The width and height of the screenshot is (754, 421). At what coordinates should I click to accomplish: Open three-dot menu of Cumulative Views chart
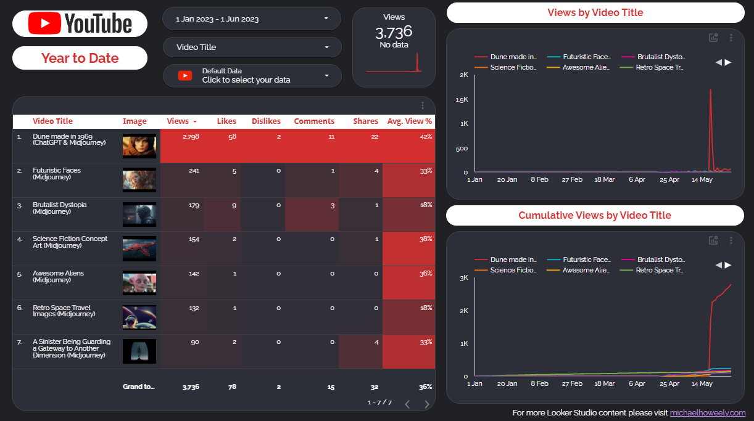point(731,240)
